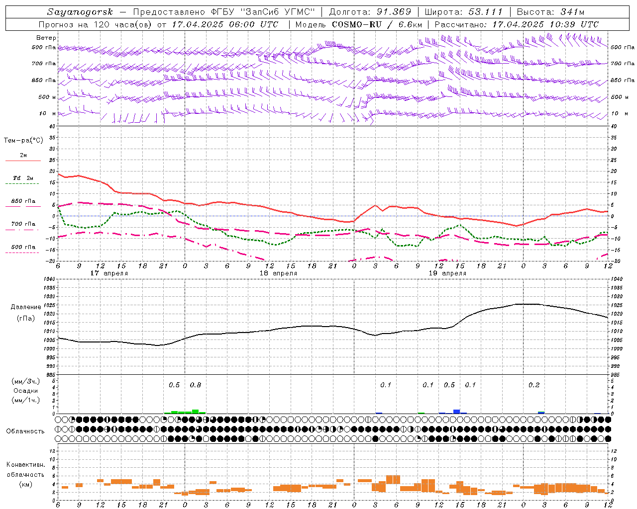Select the 'Прогноз на 120 часа(ов)' forecast text
The height and width of the screenshot is (509, 637).
(x=96, y=24)
